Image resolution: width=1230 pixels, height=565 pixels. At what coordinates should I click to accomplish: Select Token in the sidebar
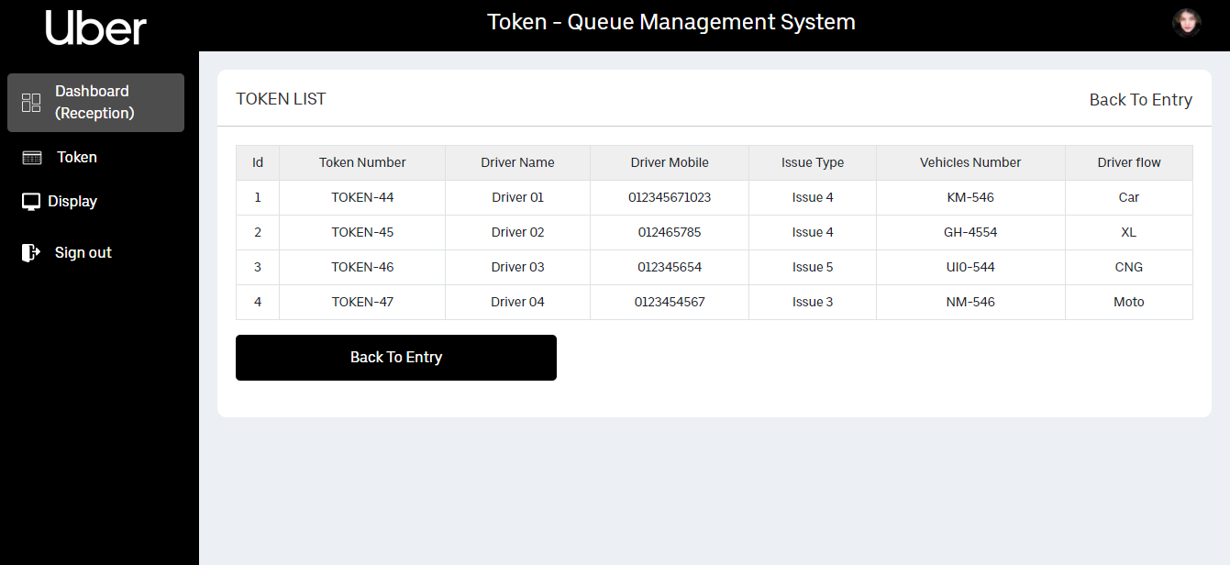[x=77, y=158]
